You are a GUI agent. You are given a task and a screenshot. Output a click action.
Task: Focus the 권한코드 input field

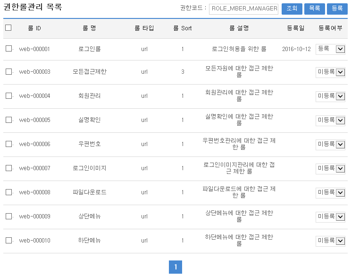(243, 9)
